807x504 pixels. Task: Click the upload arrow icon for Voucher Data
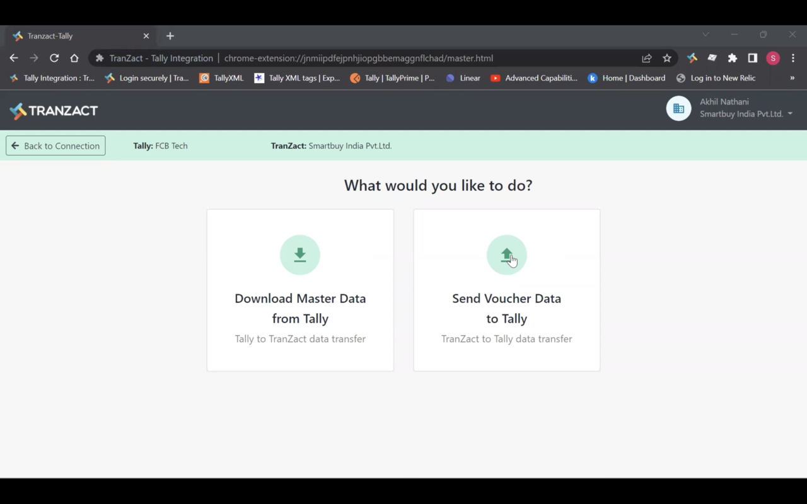pyautogui.click(x=507, y=255)
